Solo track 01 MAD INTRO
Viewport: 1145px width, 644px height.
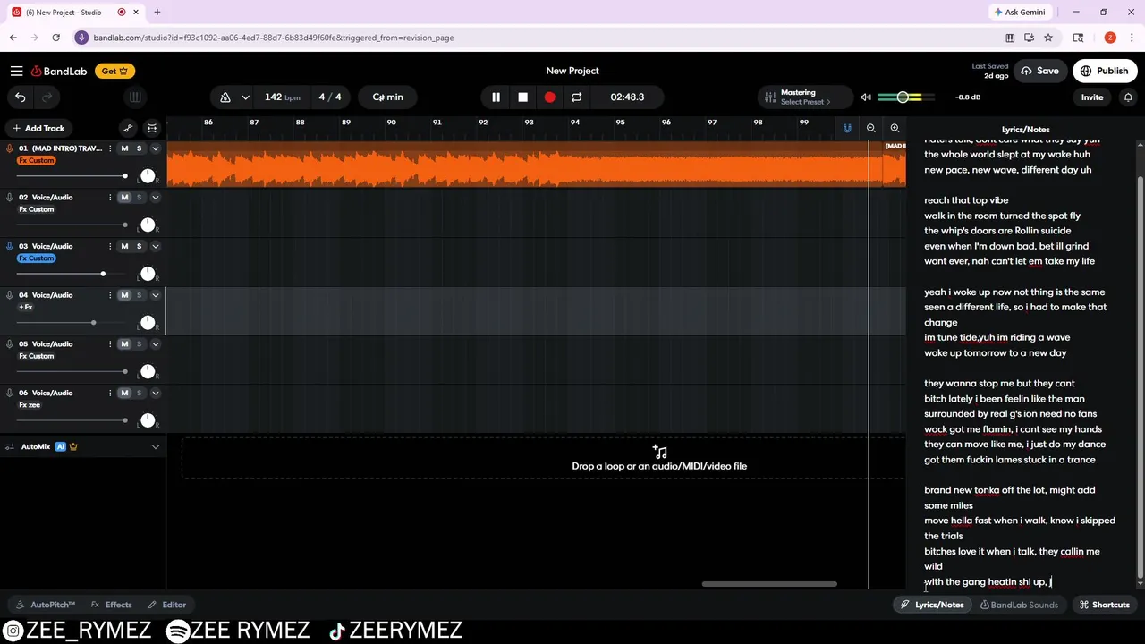[x=139, y=148]
